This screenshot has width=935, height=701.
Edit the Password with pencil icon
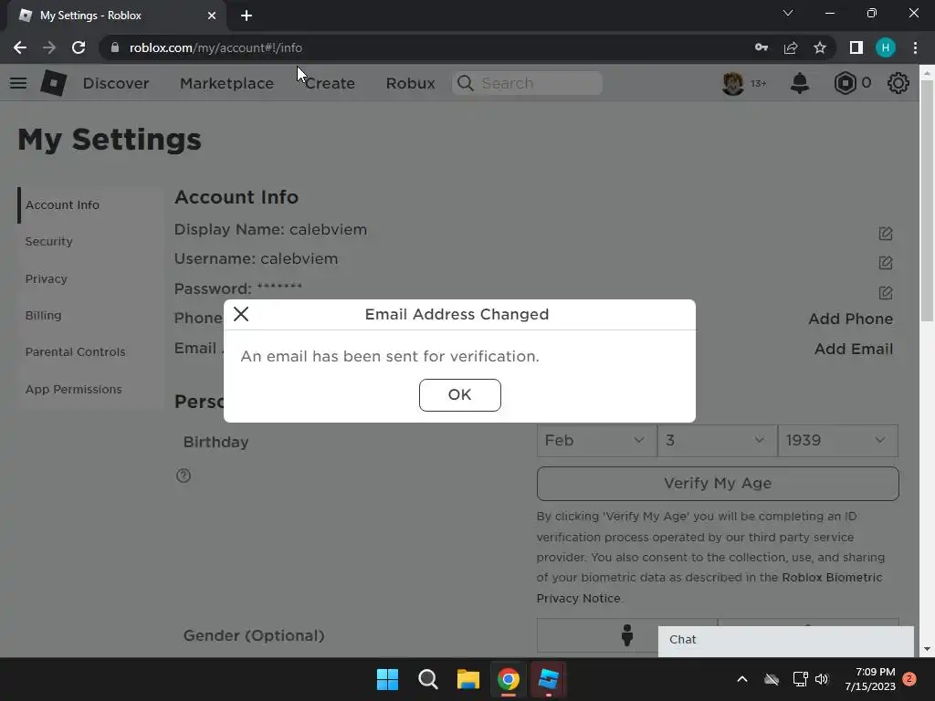pos(886,293)
